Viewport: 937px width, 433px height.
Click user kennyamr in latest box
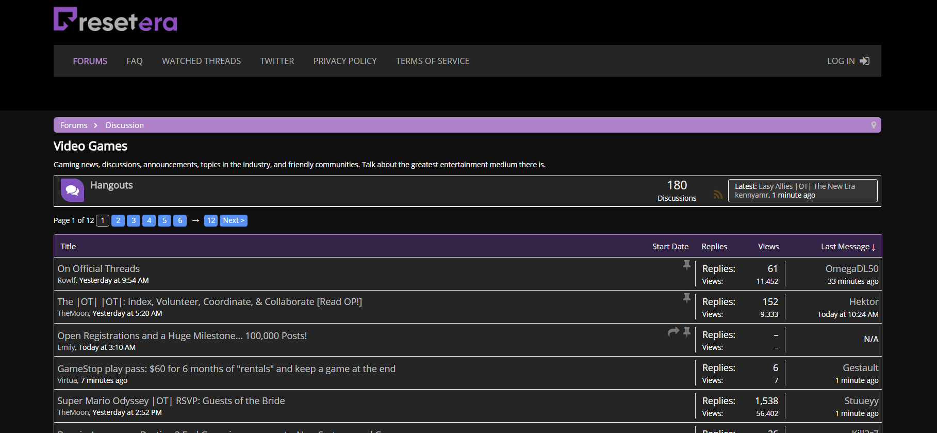[x=752, y=195]
